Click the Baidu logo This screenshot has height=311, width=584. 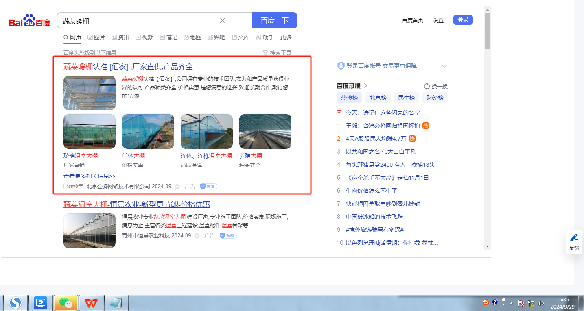pos(29,20)
